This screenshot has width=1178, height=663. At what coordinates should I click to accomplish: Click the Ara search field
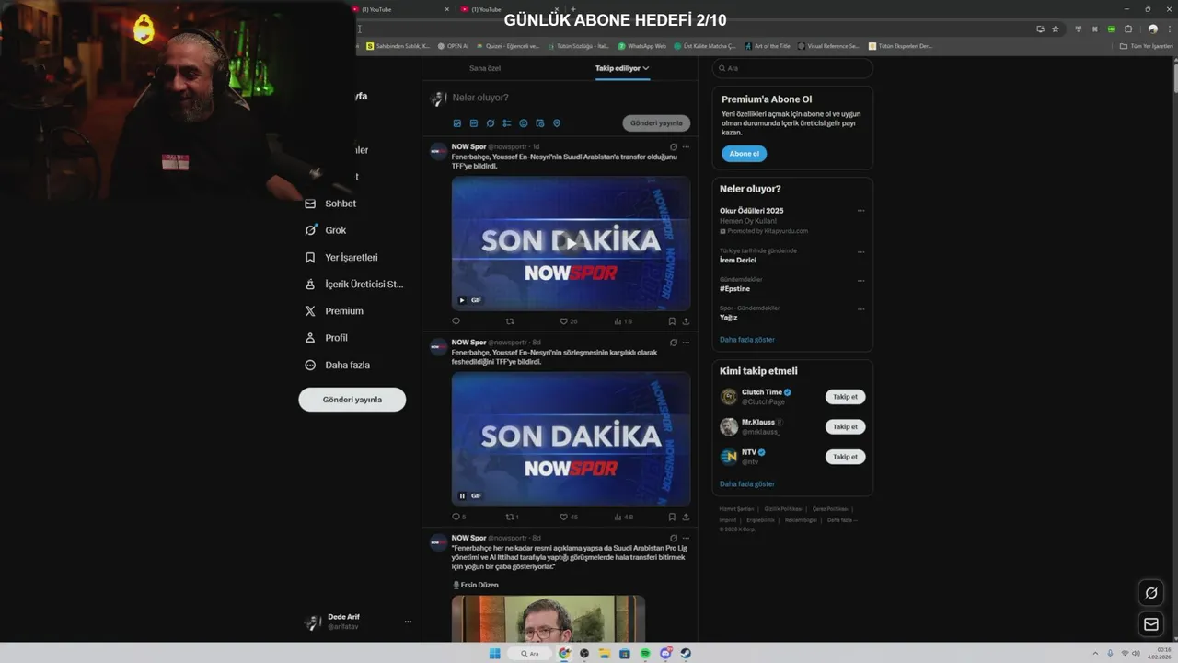(792, 68)
